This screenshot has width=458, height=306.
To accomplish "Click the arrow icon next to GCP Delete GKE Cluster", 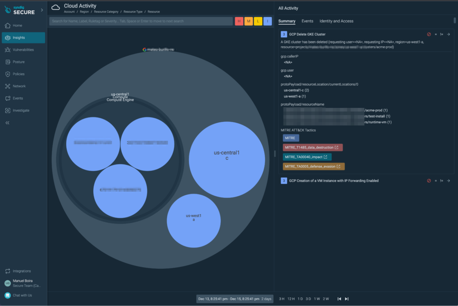I will 449,34.
